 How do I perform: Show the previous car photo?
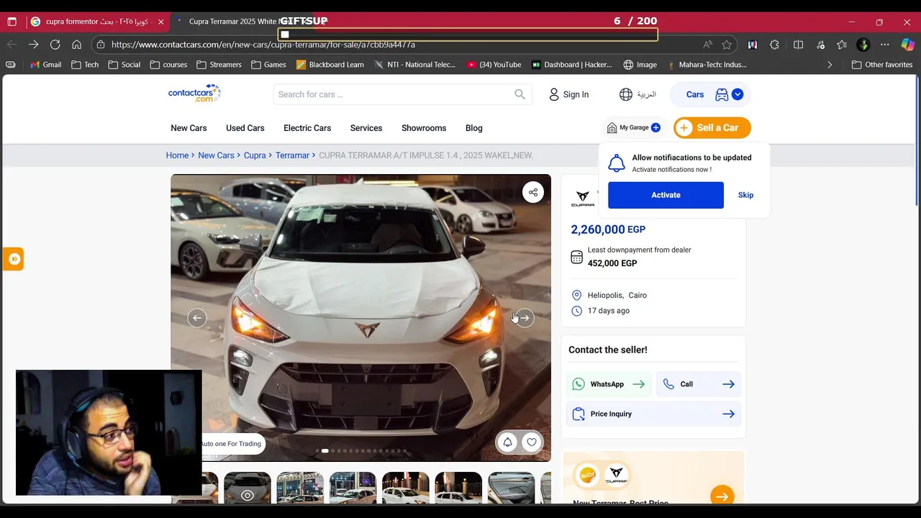coord(197,318)
